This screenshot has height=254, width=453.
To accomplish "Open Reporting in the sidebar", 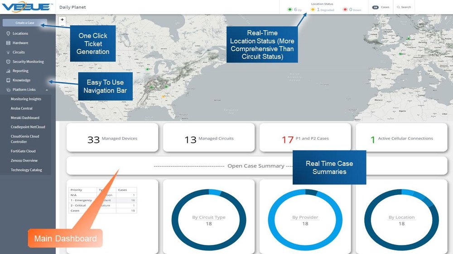I will click(20, 71).
